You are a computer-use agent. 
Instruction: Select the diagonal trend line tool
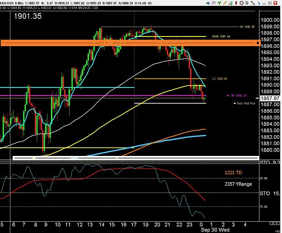253,3
